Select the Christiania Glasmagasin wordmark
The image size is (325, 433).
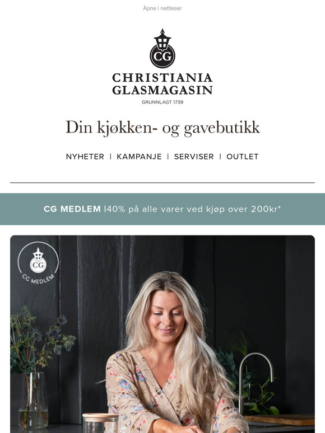click(162, 84)
